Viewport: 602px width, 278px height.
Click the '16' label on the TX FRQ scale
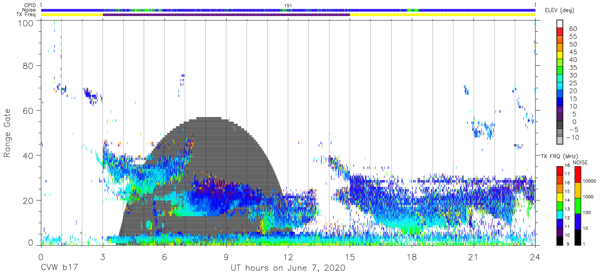pyautogui.click(x=567, y=183)
